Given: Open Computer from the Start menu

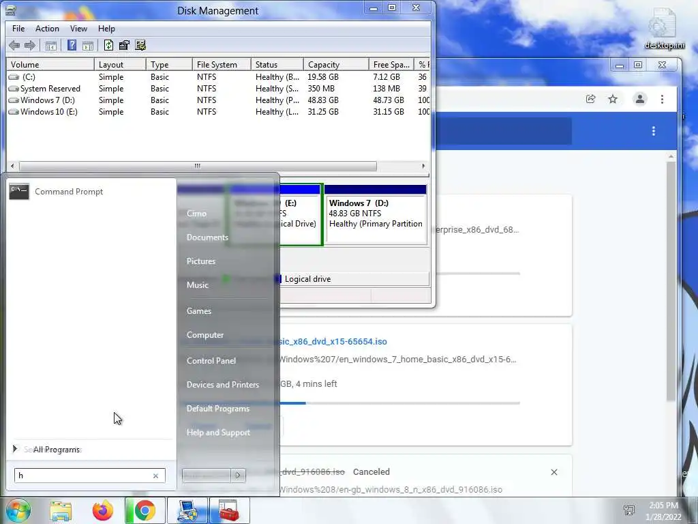Looking at the screenshot, I should (x=205, y=334).
